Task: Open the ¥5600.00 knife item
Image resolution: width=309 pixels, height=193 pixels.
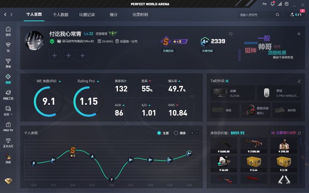Action: click(224, 146)
